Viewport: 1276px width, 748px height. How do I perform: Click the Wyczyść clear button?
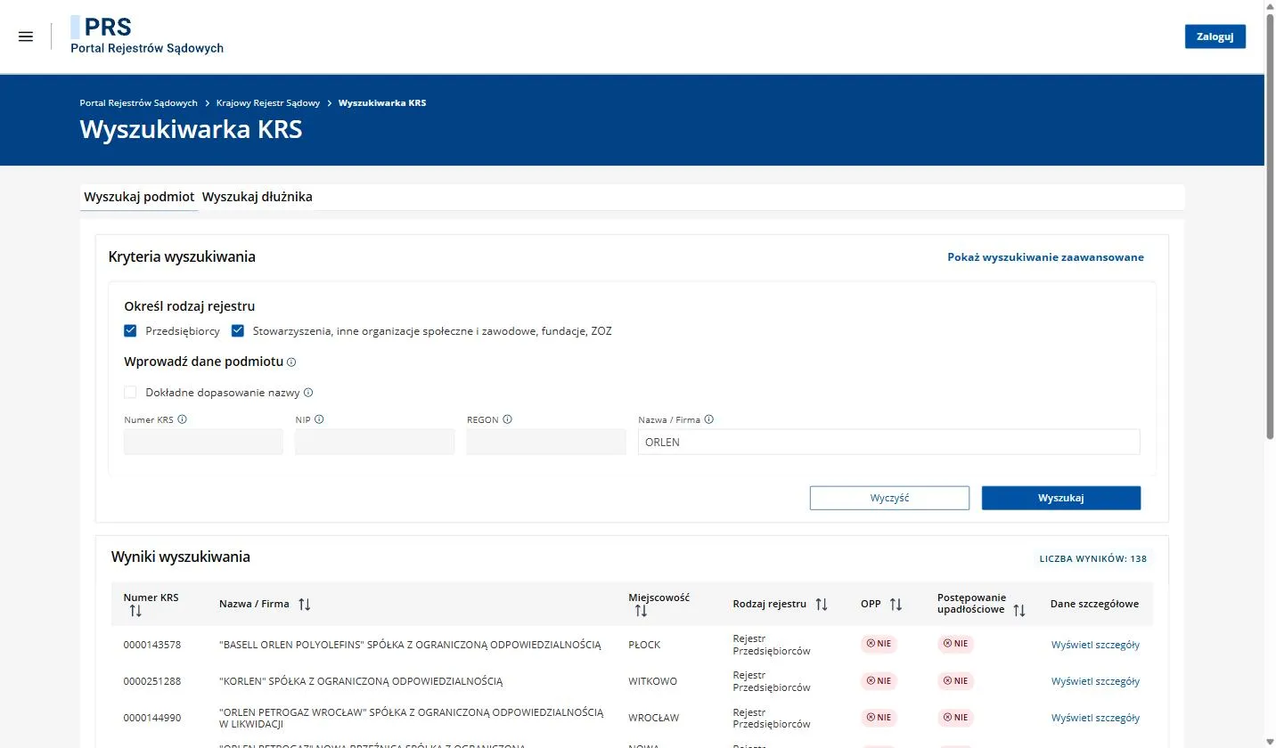click(889, 498)
